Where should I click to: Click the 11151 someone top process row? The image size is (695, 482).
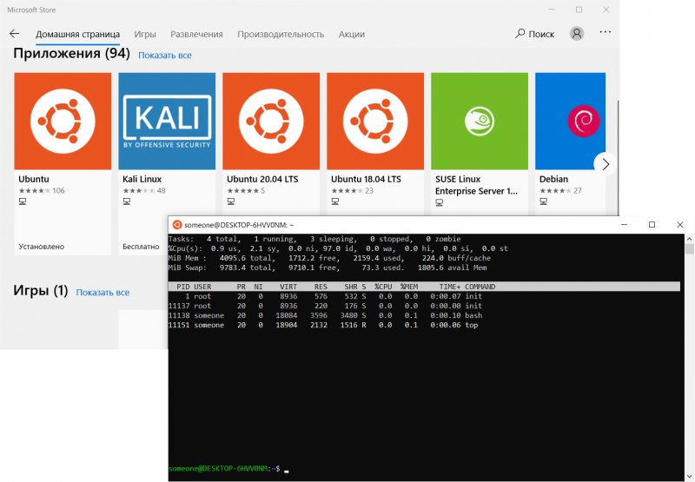click(323, 325)
